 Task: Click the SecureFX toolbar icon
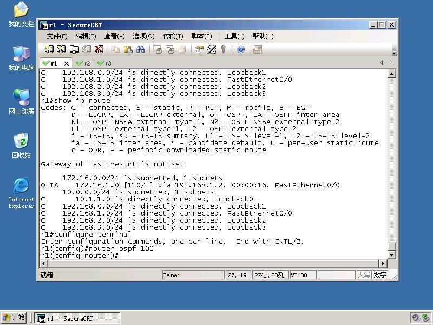click(x=258, y=49)
